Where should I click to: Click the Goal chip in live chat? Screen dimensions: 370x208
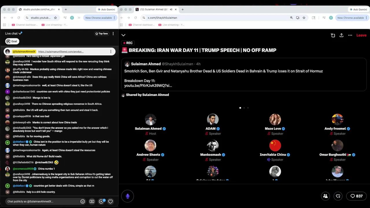tap(12, 41)
